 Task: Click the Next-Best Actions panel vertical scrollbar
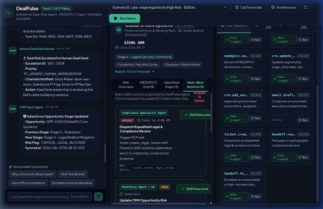click(211, 113)
